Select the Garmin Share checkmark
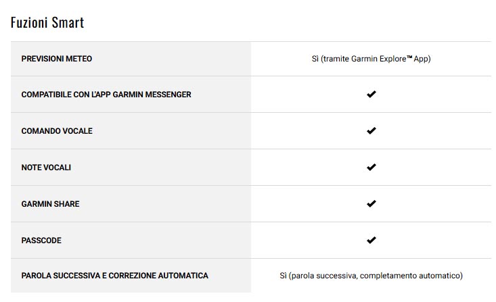 point(371,203)
